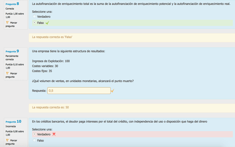Click the orange checkmark beside the answer field
Viewport: 235px width, 147px height.
112,91
